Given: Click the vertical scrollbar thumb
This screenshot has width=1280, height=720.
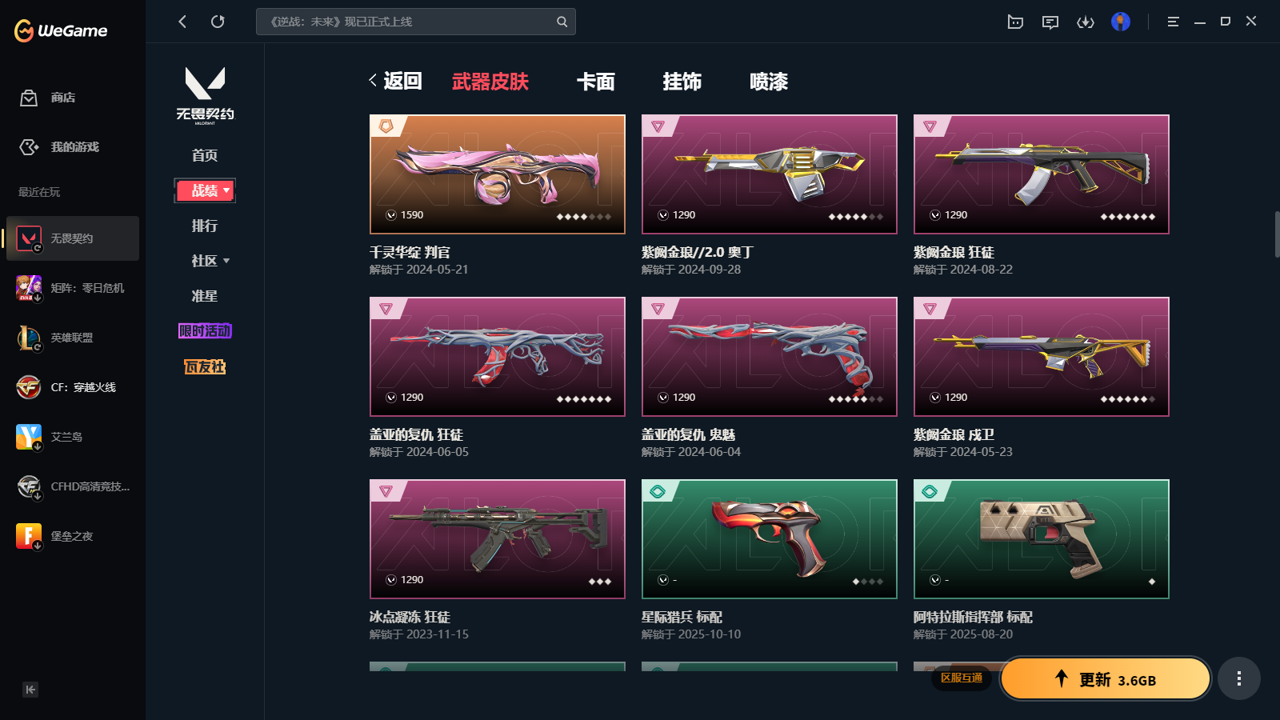Looking at the screenshot, I should pos(1277,234).
